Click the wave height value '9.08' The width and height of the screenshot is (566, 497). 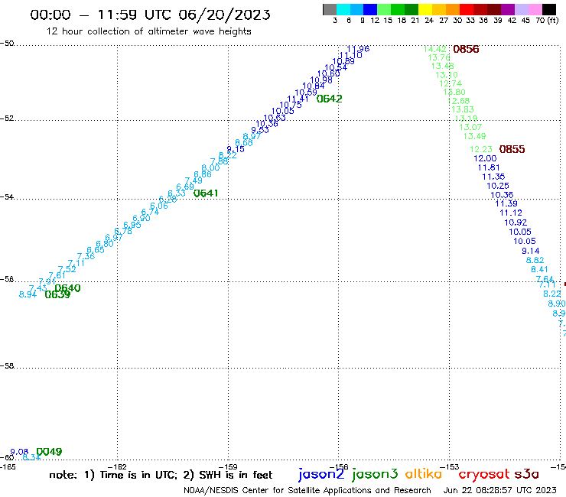pos(19,452)
